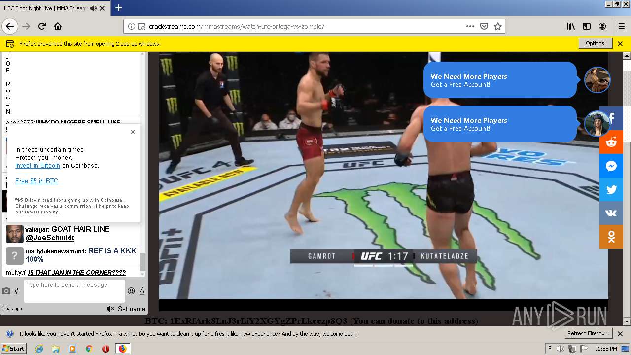Open the Library panel icon

571,26
